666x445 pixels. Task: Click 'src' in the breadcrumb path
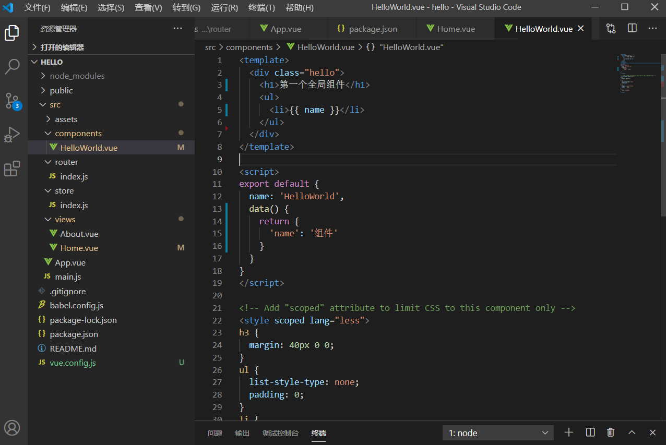coord(210,47)
